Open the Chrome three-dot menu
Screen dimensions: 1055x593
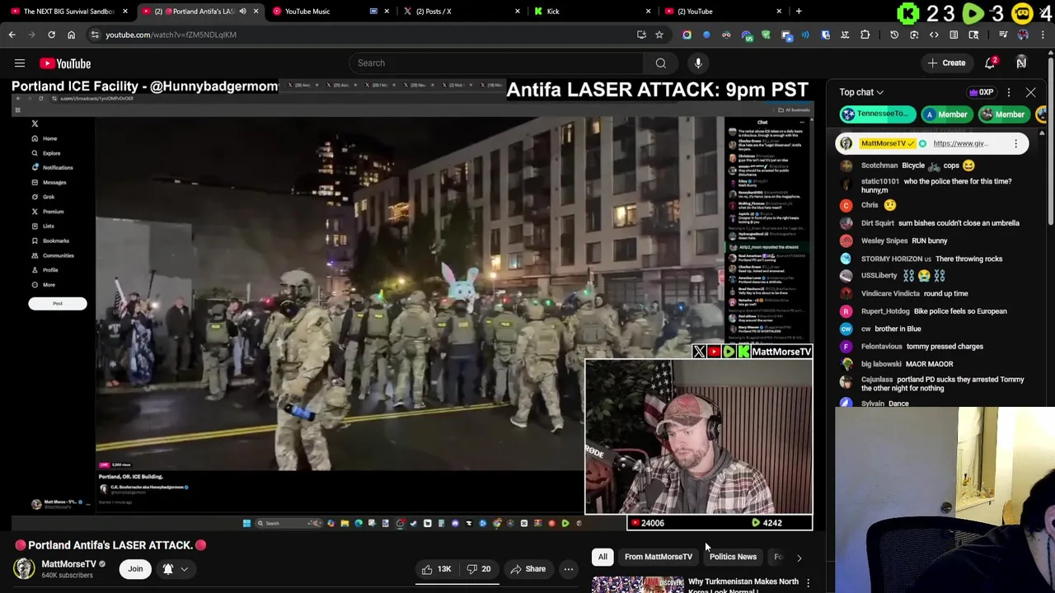coord(1043,35)
